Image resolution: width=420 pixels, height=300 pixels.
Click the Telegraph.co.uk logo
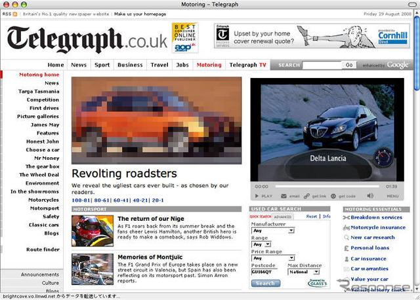[87, 39]
